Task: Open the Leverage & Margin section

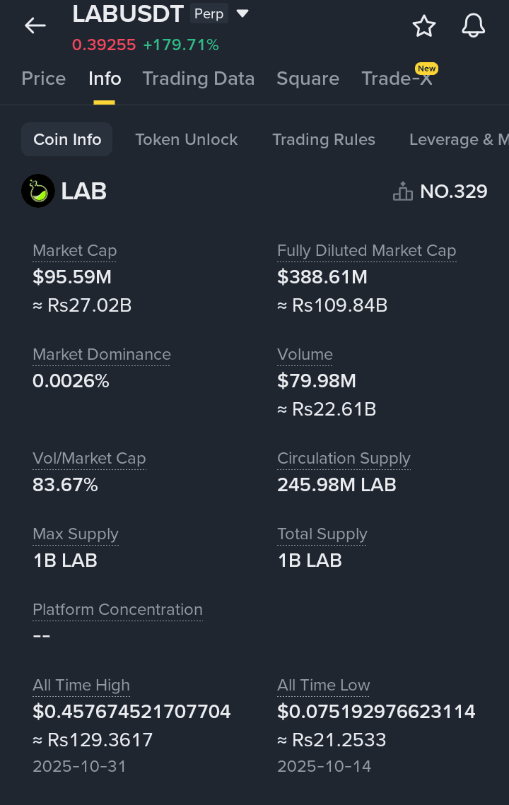Action: coord(458,139)
